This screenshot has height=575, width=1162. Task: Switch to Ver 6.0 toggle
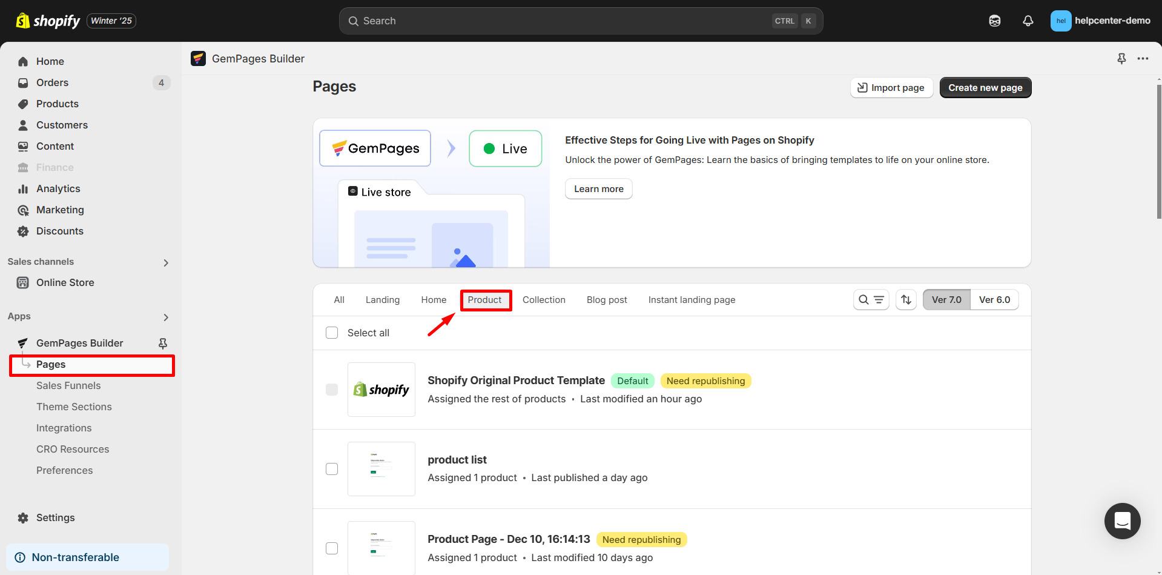pyautogui.click(x=994, y=300)
